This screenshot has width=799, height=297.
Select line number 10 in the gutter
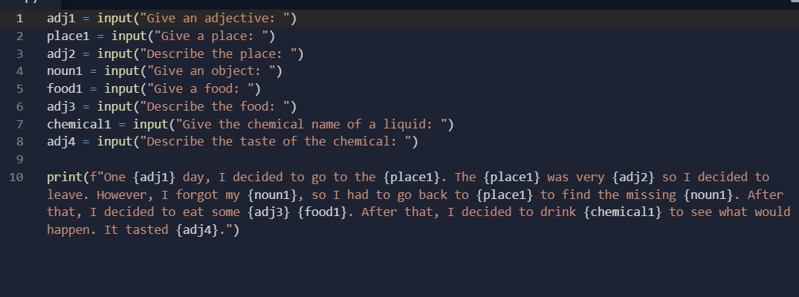[x=16, y=177]
